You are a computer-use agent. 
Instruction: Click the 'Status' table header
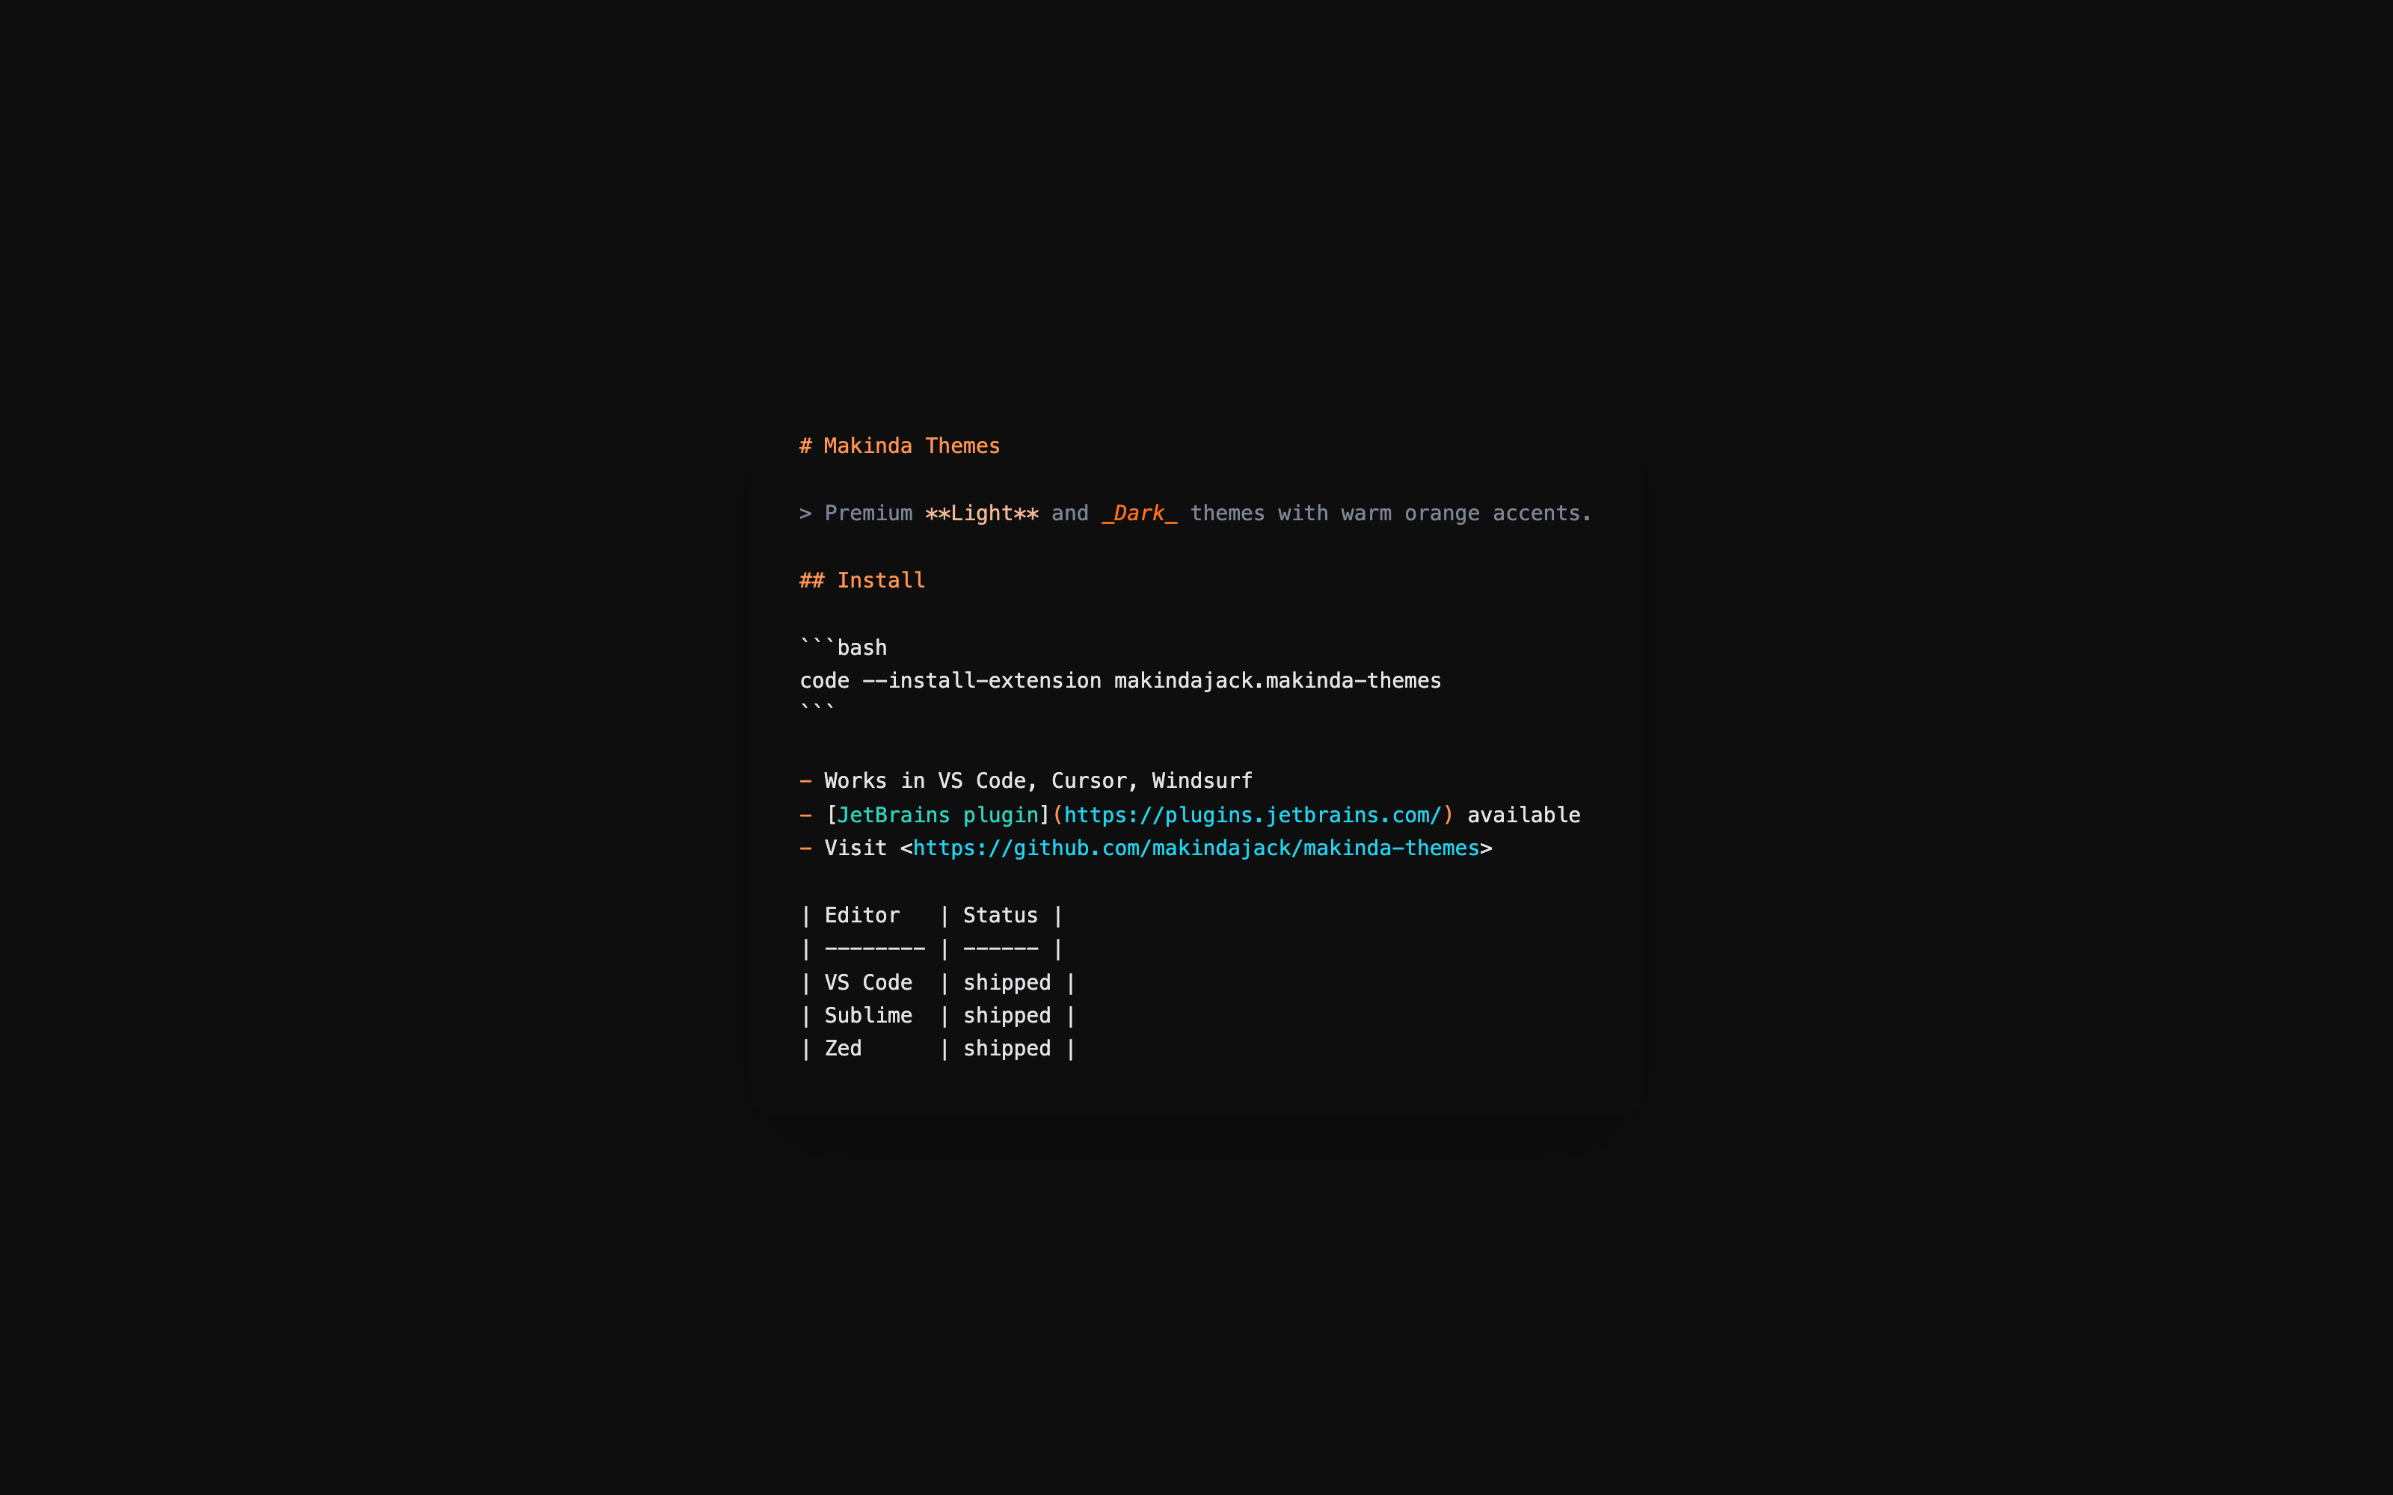coord(1001,916)
